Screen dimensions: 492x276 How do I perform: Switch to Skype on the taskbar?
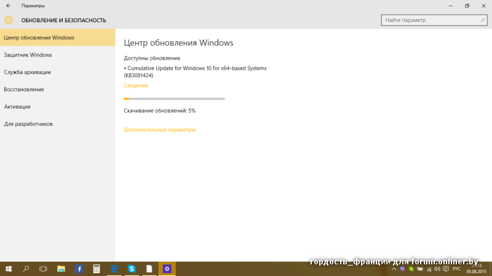click(x=132, y=269)
